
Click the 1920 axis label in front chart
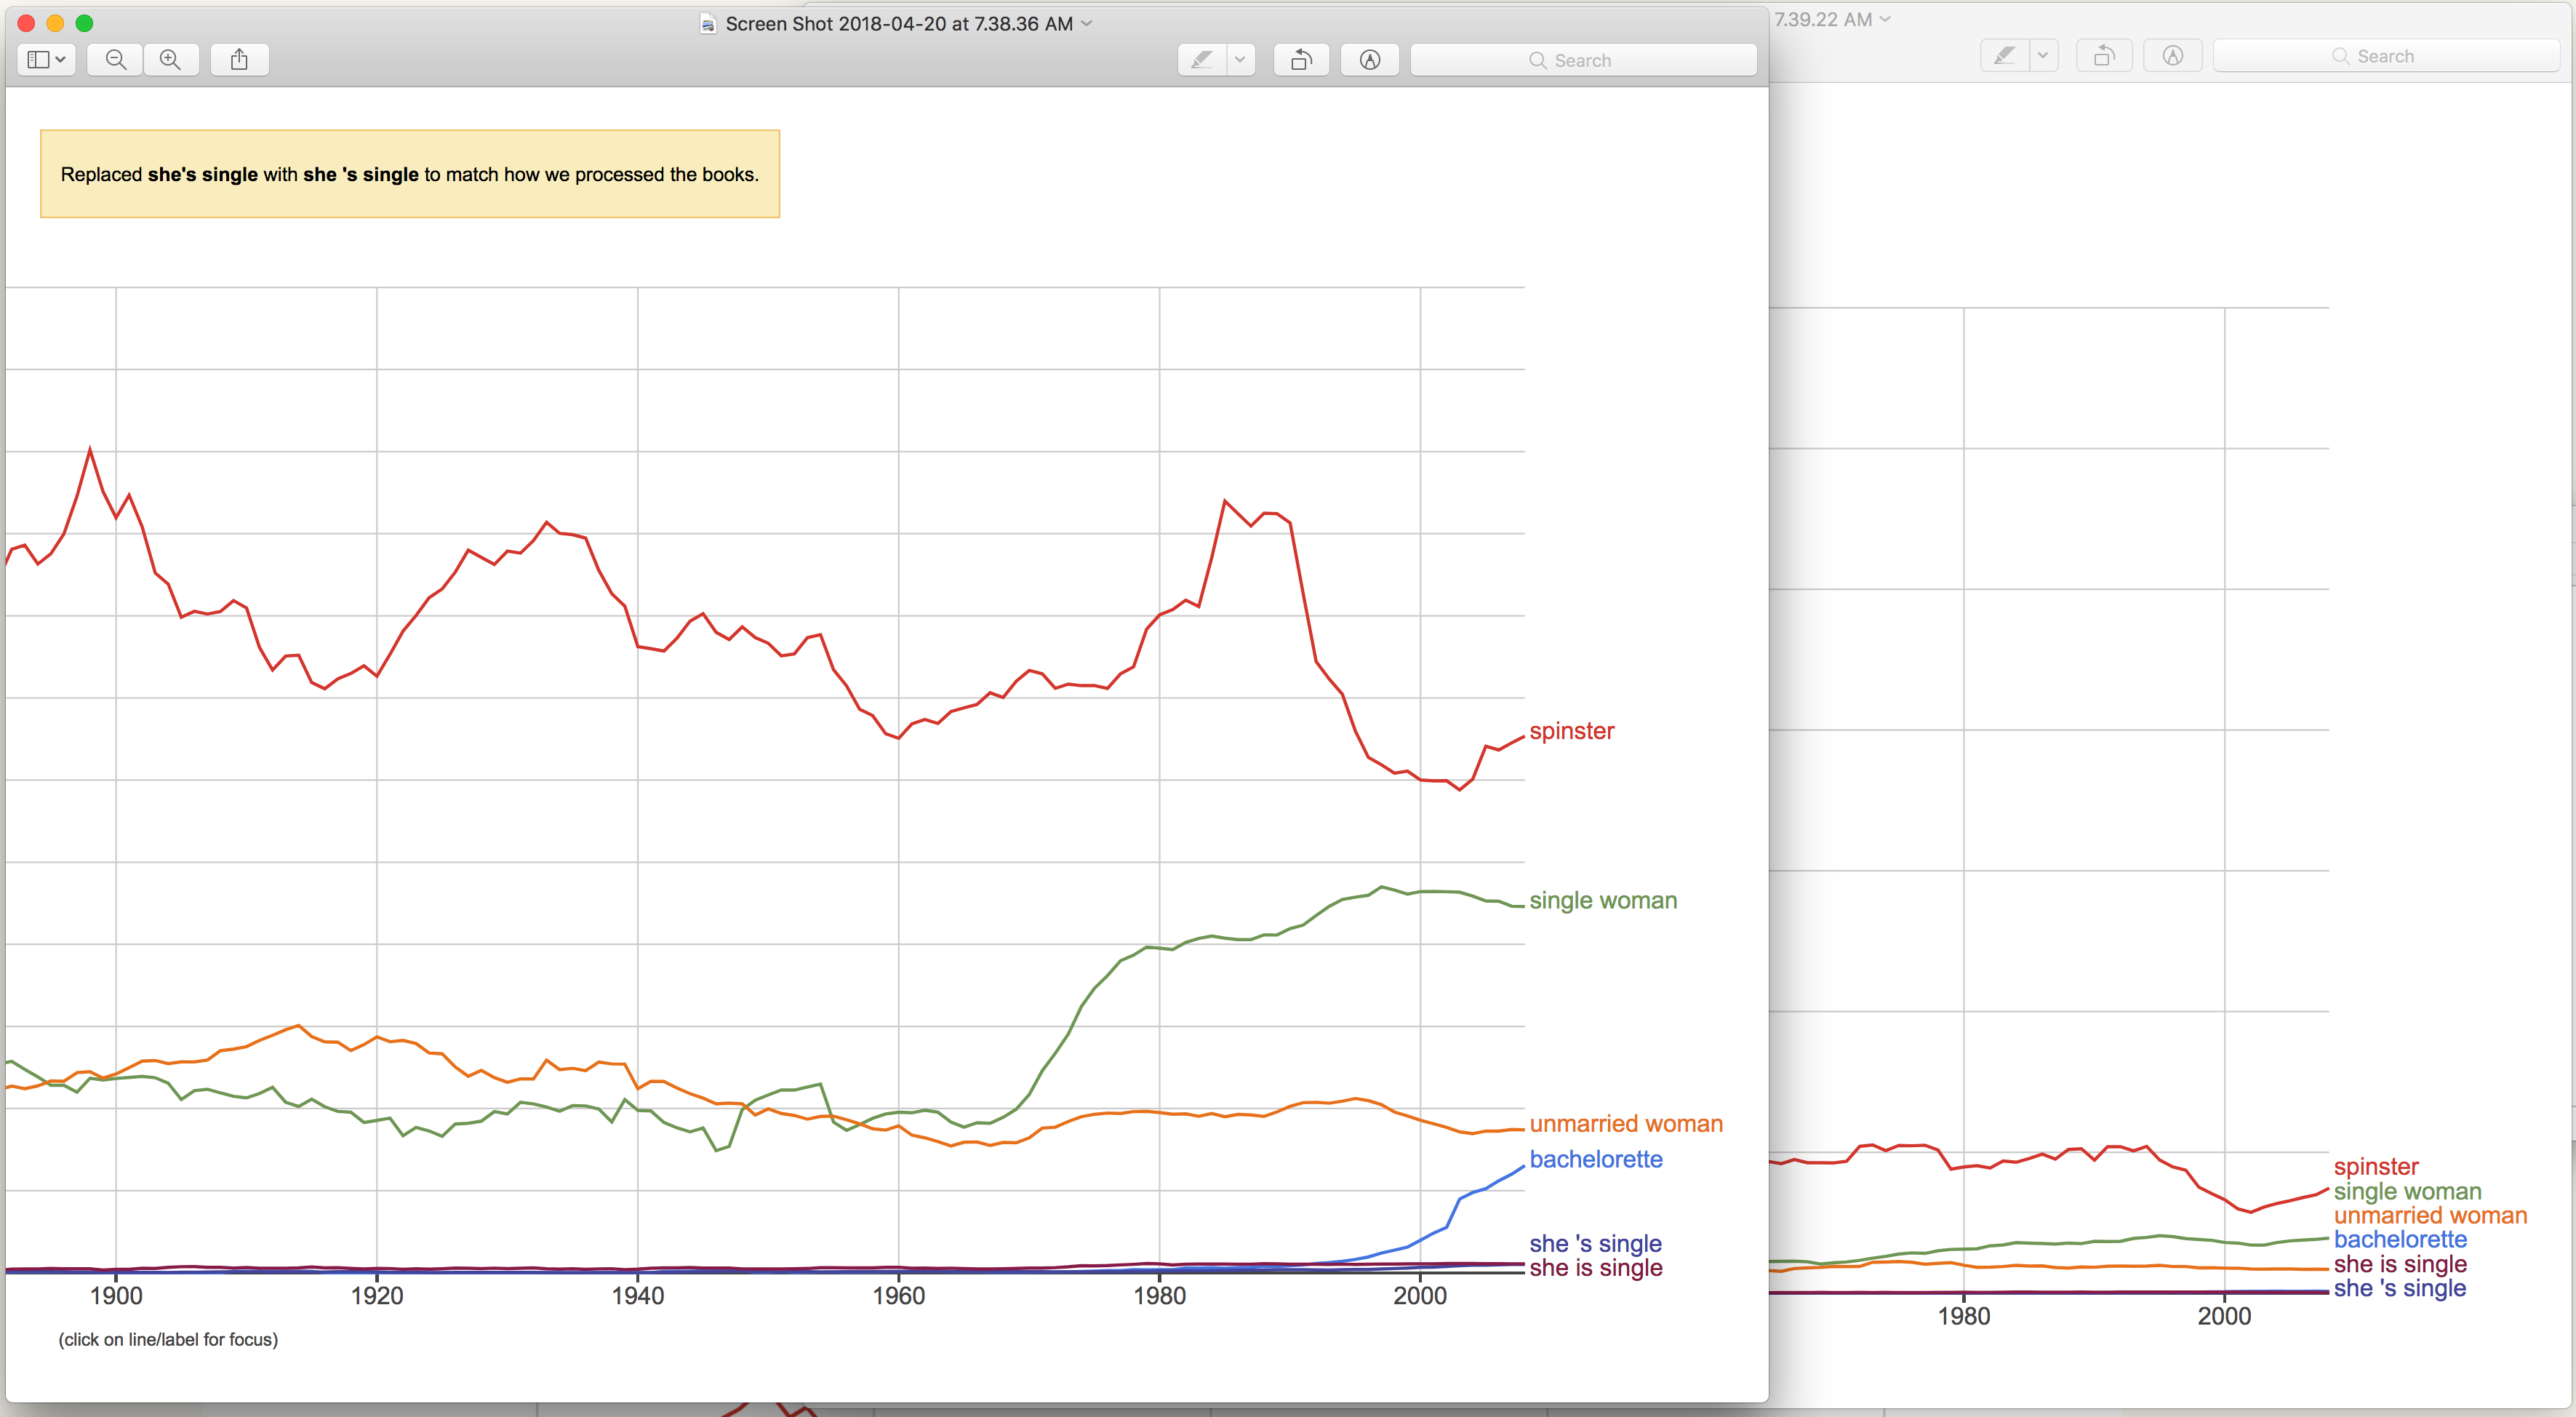pos(377,1296)
